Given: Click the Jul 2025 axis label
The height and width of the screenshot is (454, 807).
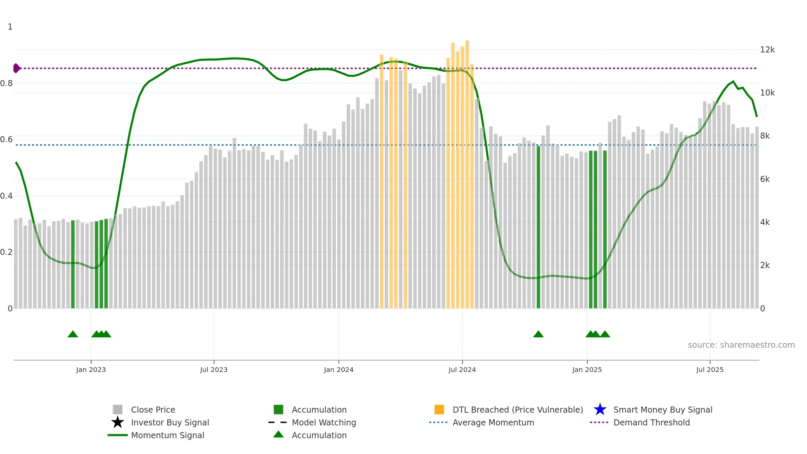Looking at the screenshot, I should coord(710,370).
